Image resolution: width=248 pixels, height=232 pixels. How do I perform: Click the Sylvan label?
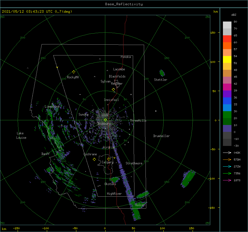[x=106, y=81]
